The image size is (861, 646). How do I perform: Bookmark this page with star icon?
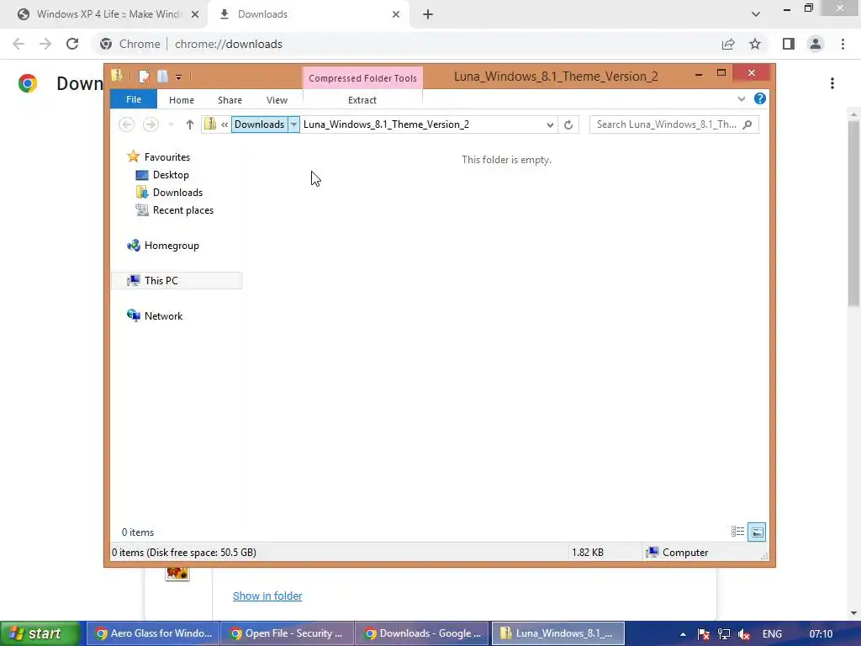click(x=755, y=44)
